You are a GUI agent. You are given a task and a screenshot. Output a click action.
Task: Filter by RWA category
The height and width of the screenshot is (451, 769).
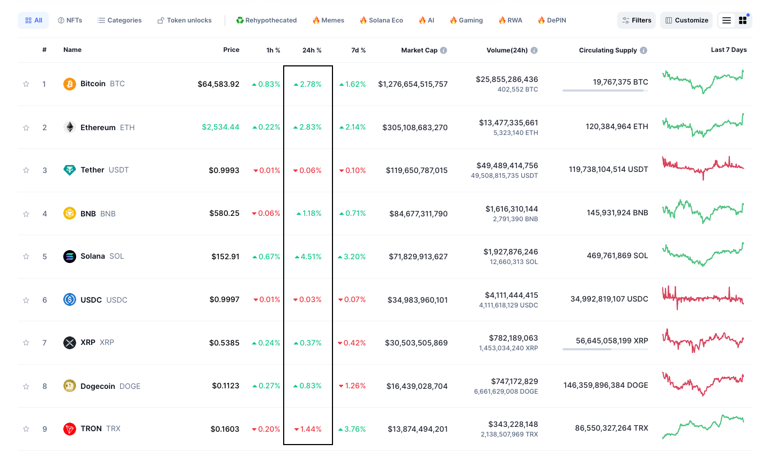(x=510, y=20)
